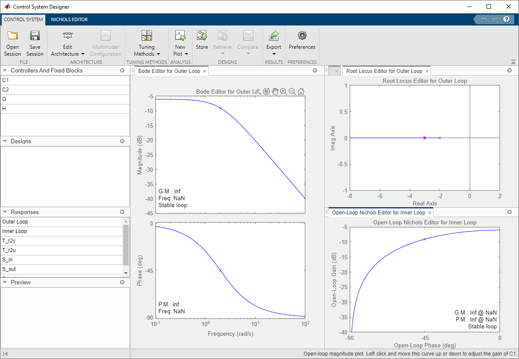Viewport: 519px width, 359px height.
Task: Open the Preferences gear
Action: click(x=302, y=36)
